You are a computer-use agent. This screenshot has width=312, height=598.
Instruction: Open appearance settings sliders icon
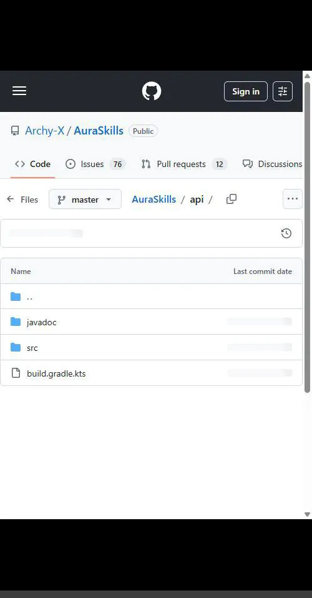[283, 91]
